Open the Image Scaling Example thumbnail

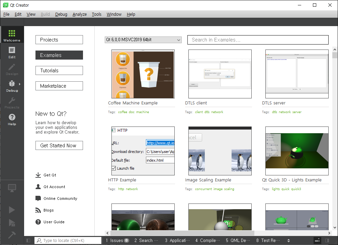(x=220, y=151)
